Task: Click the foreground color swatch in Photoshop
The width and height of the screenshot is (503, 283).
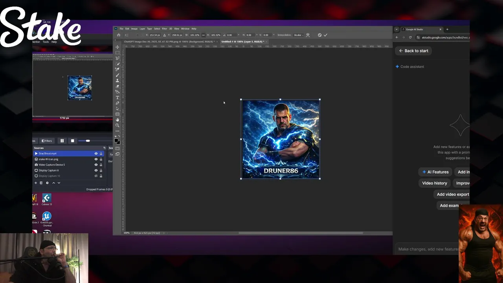Action: click(116, 140)
